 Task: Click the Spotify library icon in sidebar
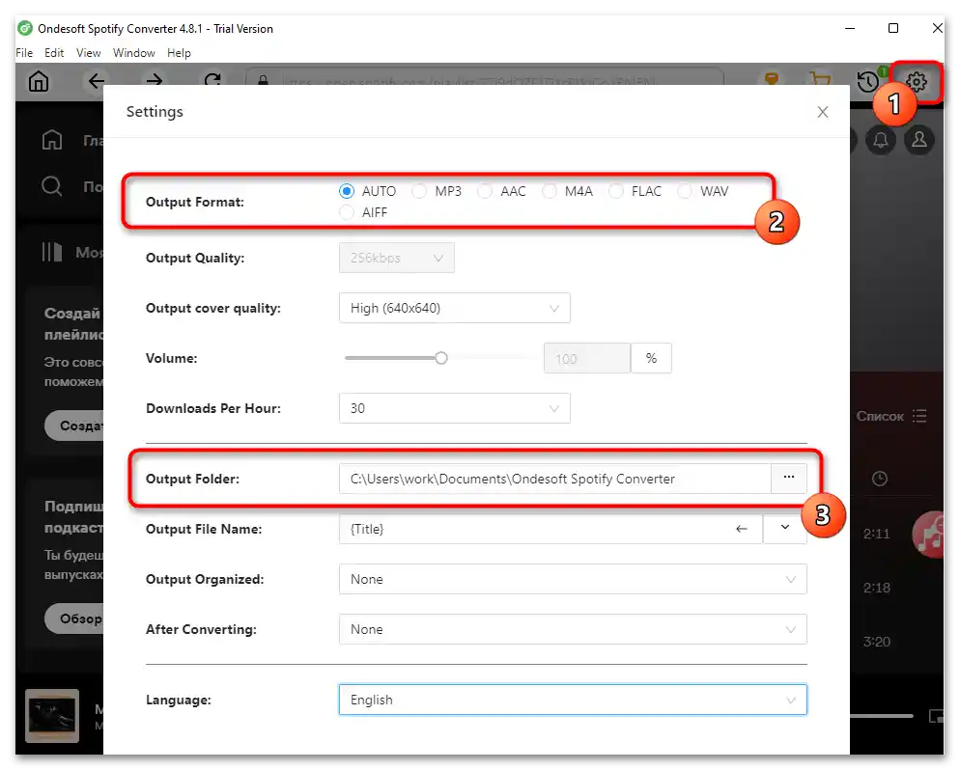tap(52, 252)
